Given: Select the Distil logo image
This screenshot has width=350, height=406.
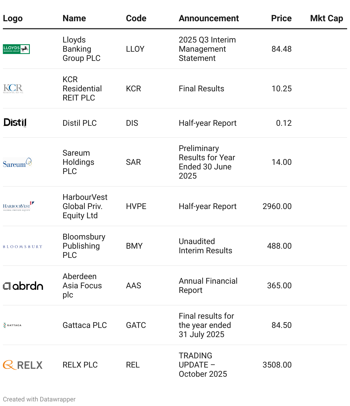Looking at the screenshot, I should (15, 123).
